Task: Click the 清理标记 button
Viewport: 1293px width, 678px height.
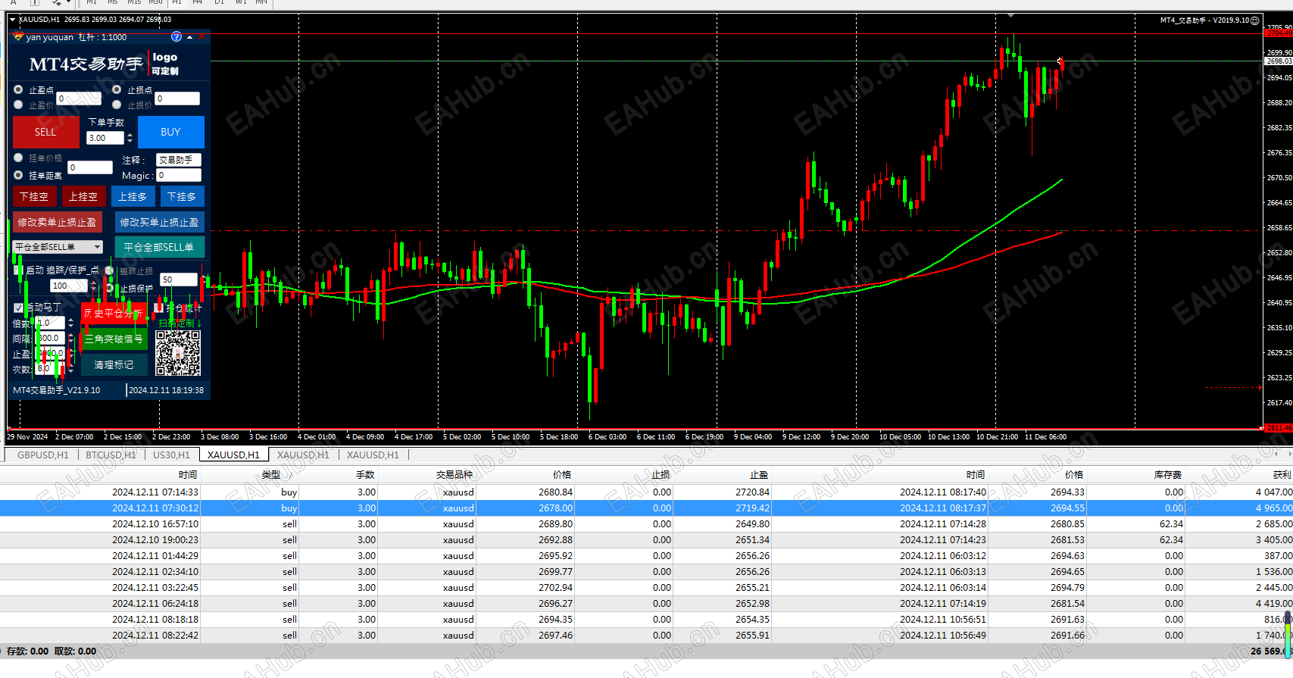Action: pos(114,364)
